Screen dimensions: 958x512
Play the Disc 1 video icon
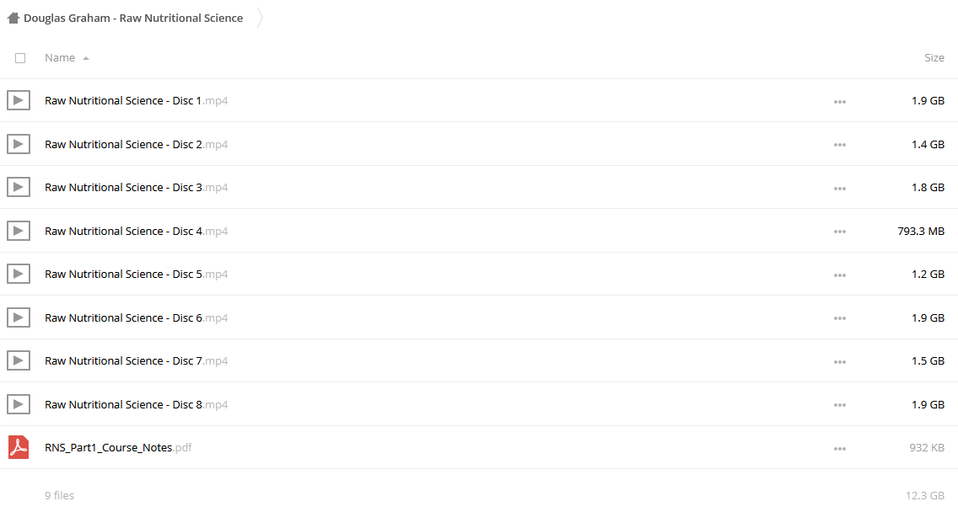coord(19,100)
